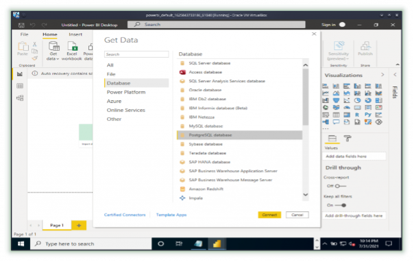414x262 pixels.
Task: Click the Undo arrow in title bar
Action: 32,25
